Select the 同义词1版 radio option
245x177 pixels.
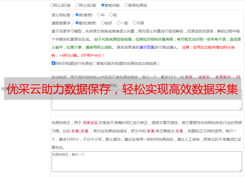coord(52,5)
